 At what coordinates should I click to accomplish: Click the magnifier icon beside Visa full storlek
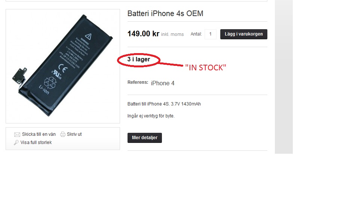coord(16,143)
